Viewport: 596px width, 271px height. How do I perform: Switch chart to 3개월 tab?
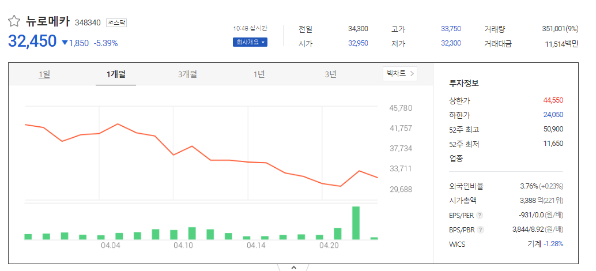pos(187,74)
